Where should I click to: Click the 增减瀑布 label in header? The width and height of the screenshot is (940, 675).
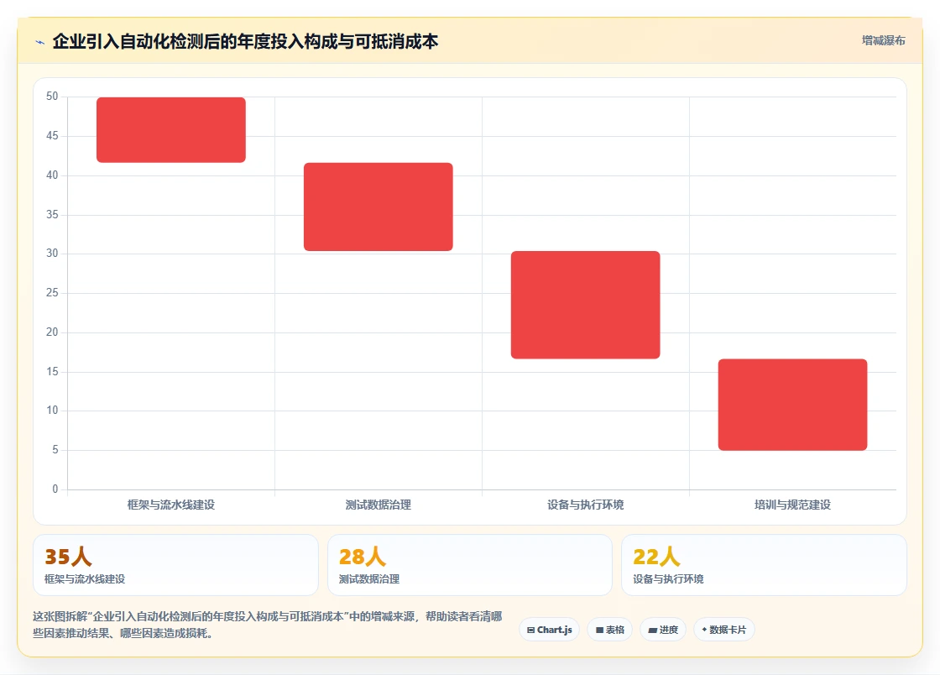(883, 41)
